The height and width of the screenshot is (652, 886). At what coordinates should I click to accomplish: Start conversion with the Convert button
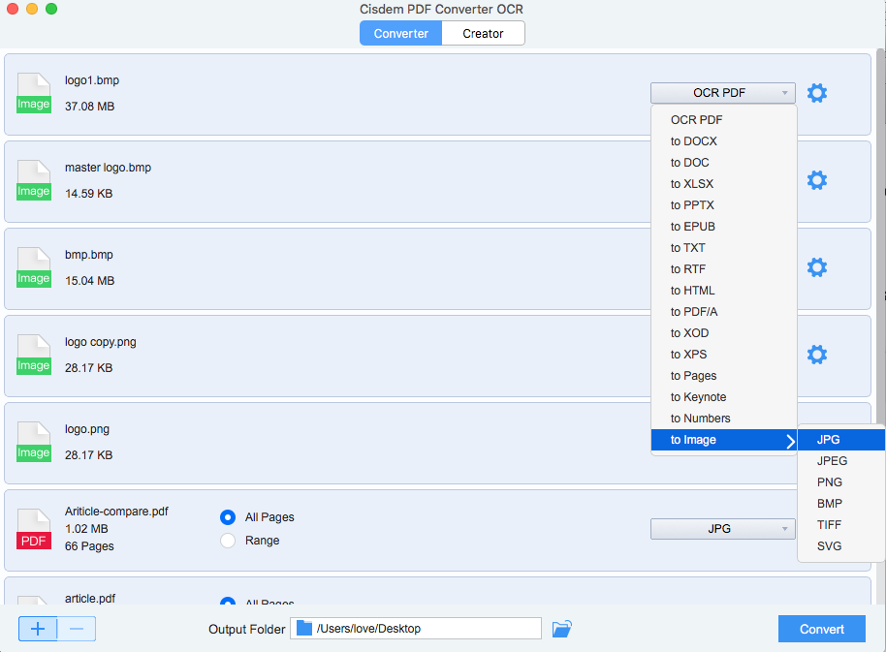click(x=822, y=629)
